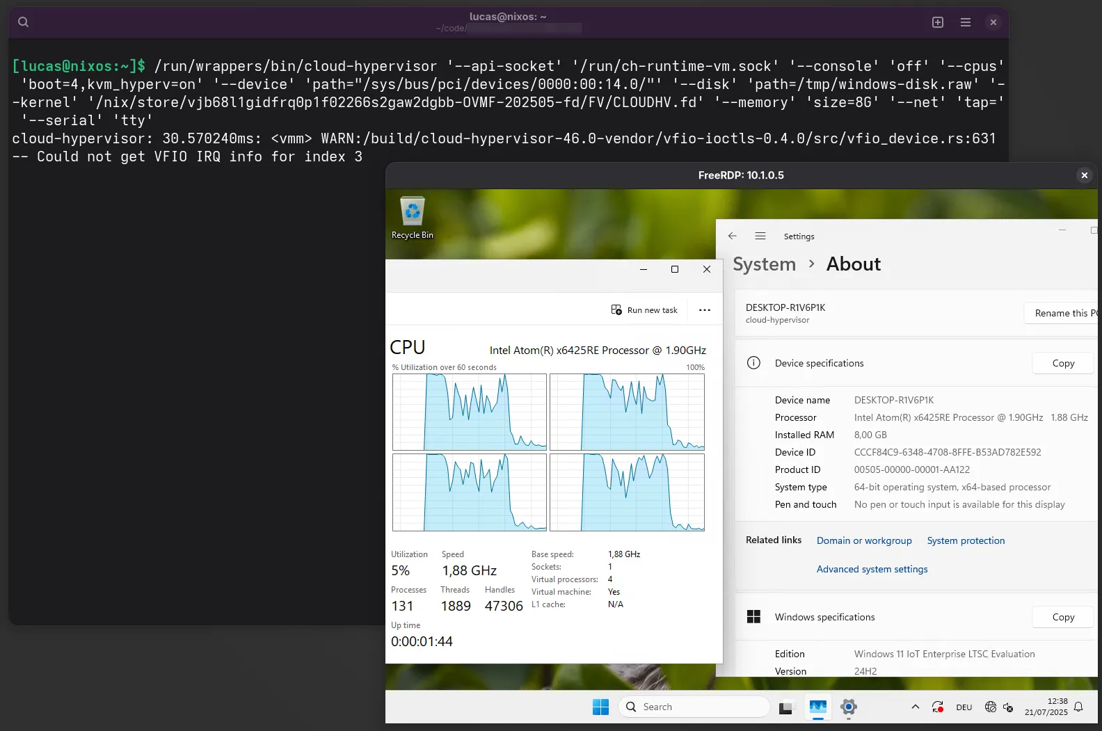Click DEU input language indicator
The width and height of the screenshot is (1102, 731).
(x=964, y=707)
